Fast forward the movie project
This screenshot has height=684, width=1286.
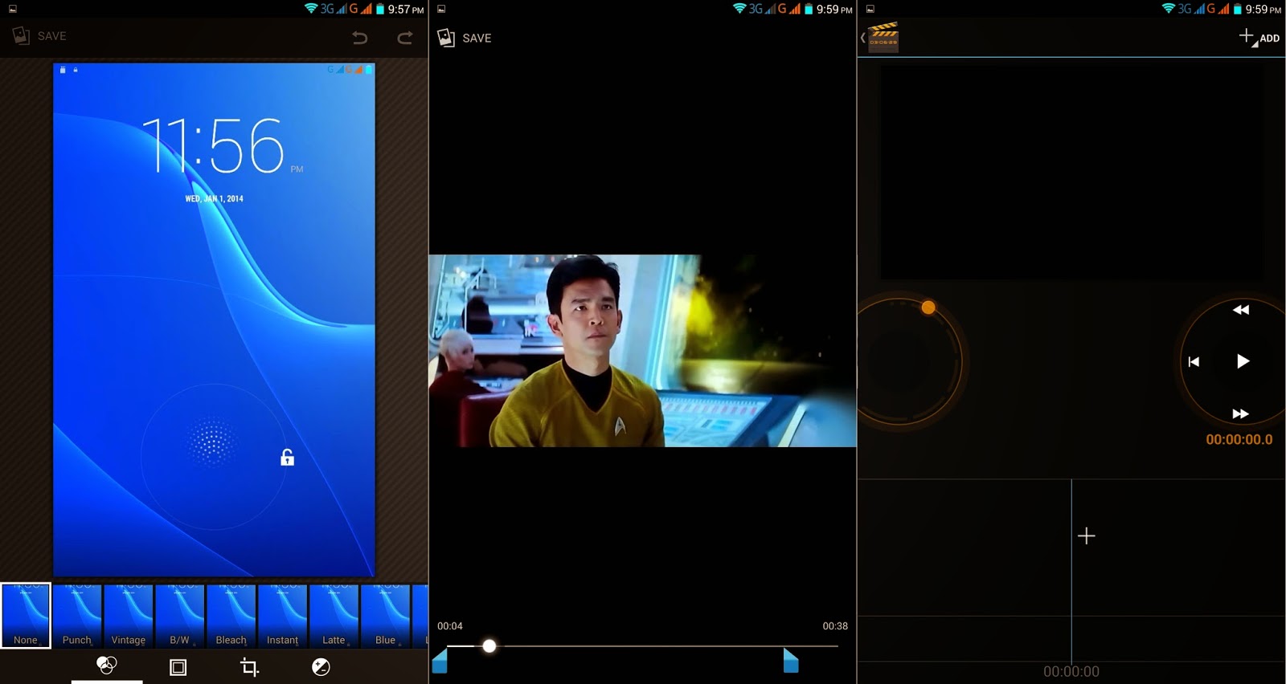coord(1241,414)
